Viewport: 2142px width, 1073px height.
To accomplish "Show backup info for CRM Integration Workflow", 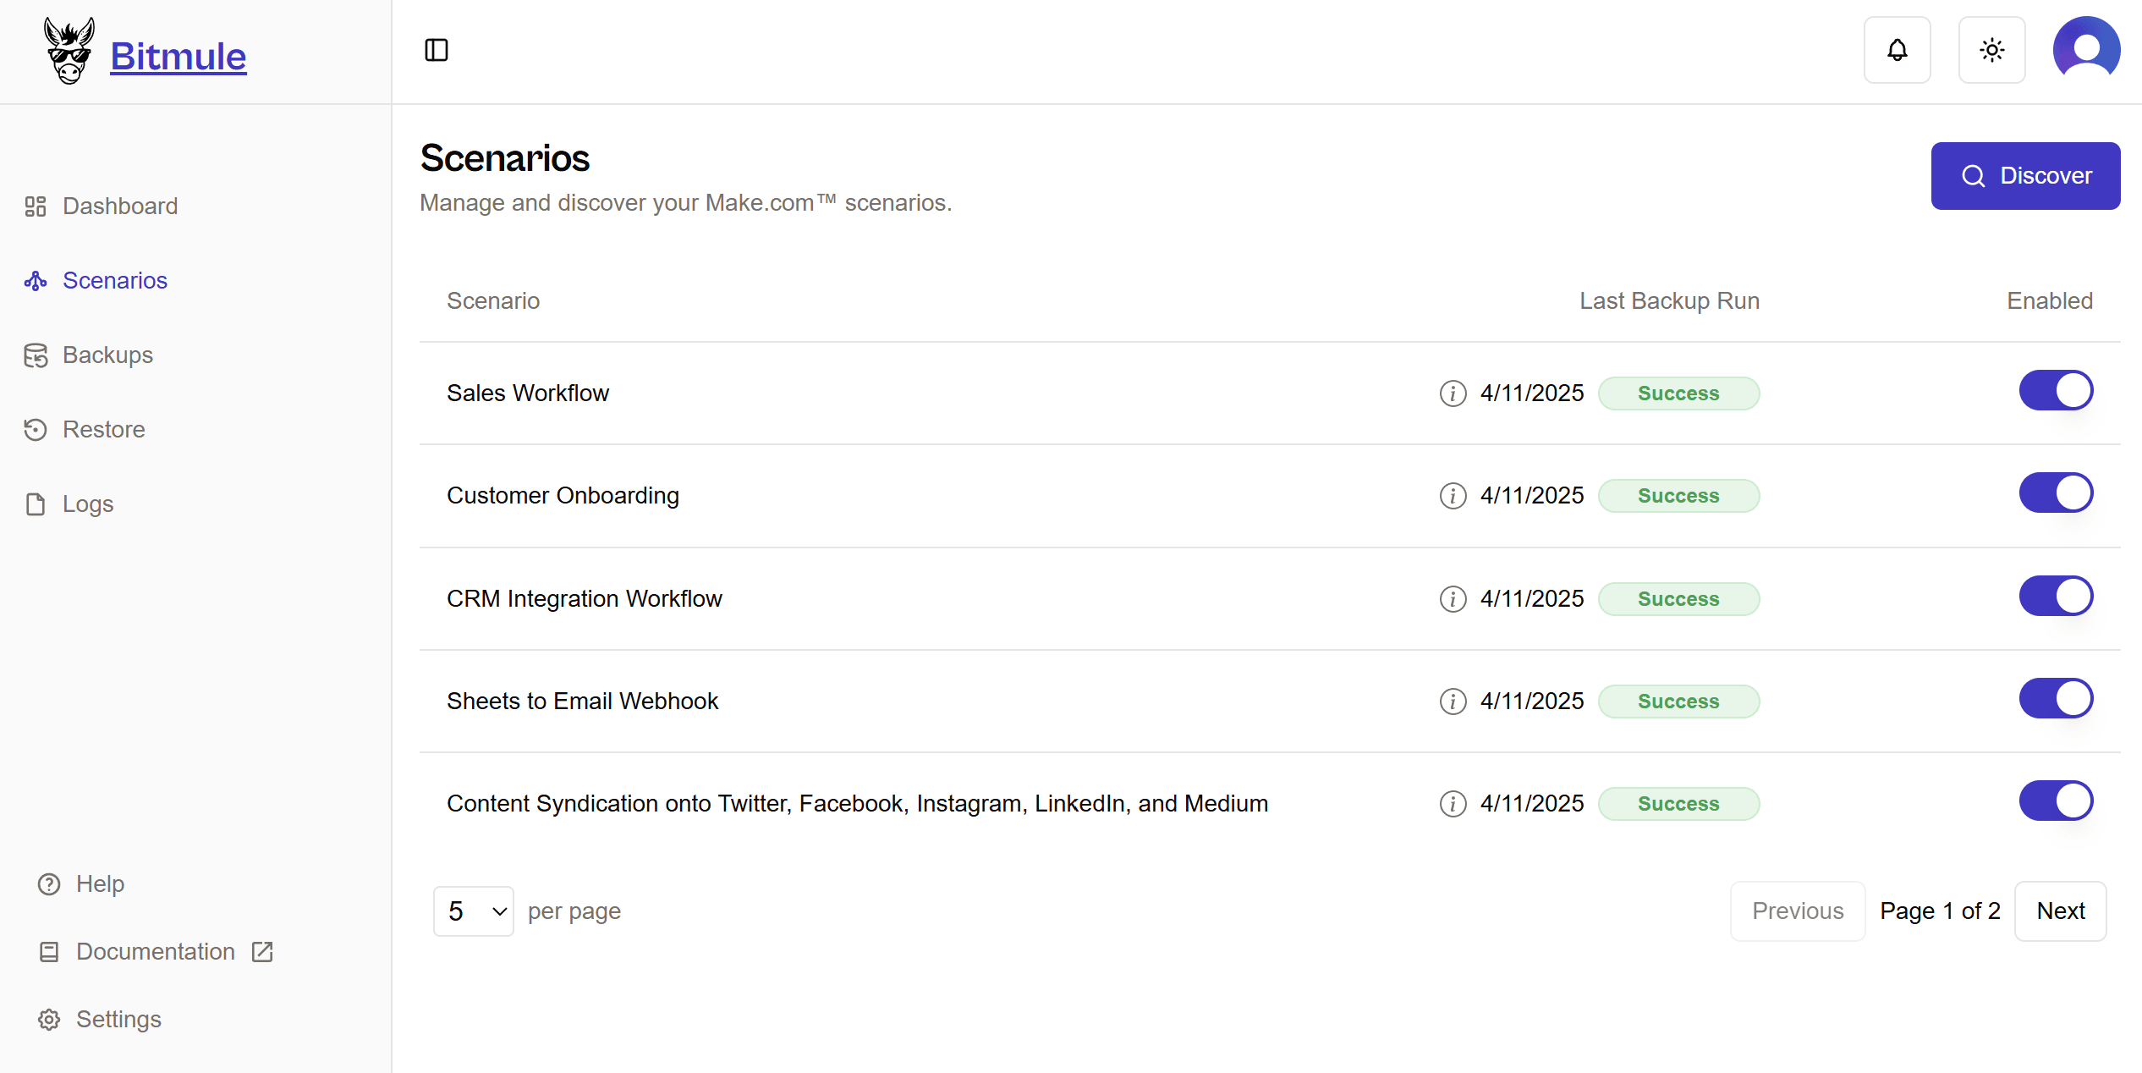I will click(x=1453, y=599).
